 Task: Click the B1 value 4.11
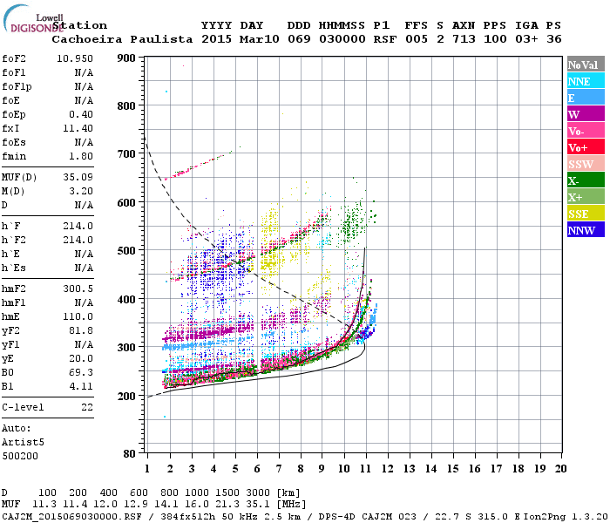(x=81, y=387)
